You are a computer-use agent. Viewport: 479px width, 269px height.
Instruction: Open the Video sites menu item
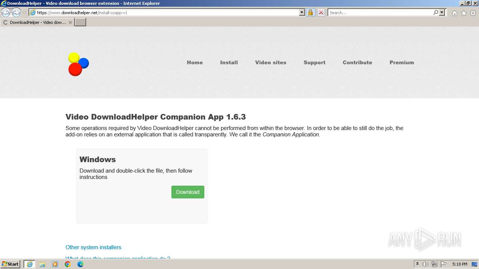point(271,62)
